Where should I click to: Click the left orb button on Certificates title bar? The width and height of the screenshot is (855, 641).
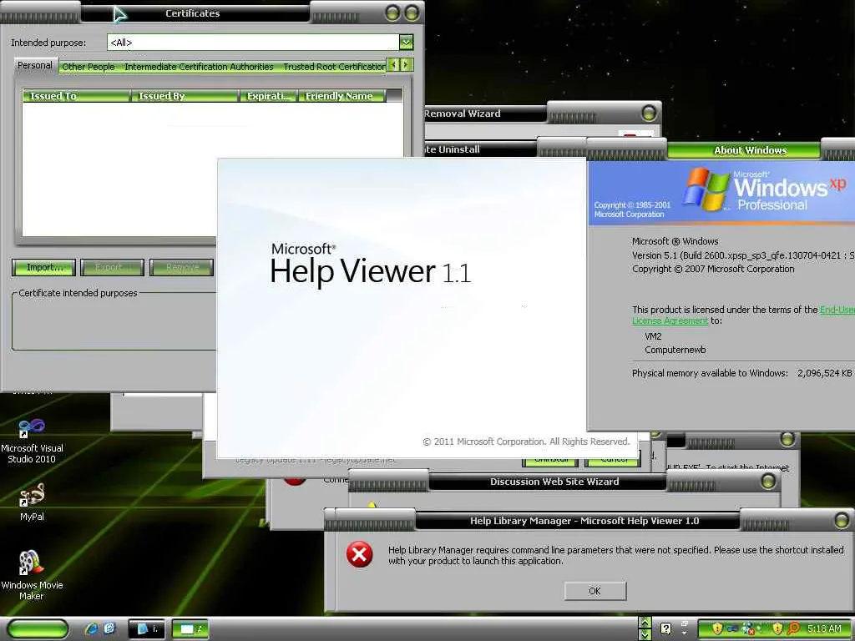click(x=392, y=13)
